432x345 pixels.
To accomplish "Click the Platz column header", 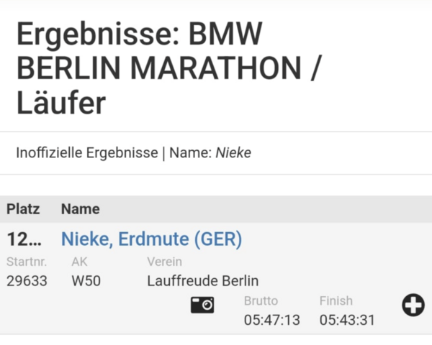I will pos(23,209).
